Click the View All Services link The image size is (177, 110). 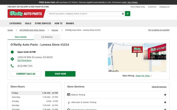pyautogui.click(x=159, y=87)
